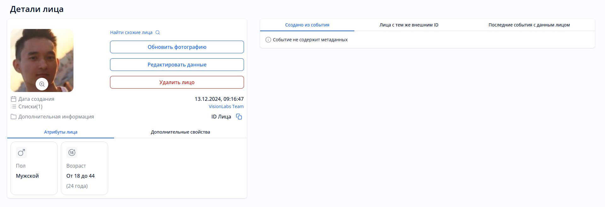Click the search icon next to Найти схожие лица

pos(158,32)
